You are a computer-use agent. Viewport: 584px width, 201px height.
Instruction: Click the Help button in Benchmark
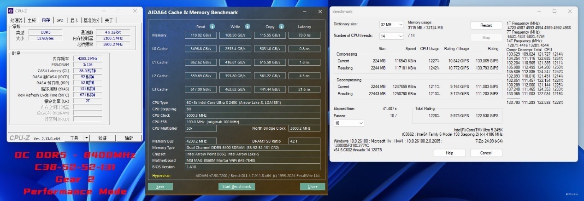449,153
